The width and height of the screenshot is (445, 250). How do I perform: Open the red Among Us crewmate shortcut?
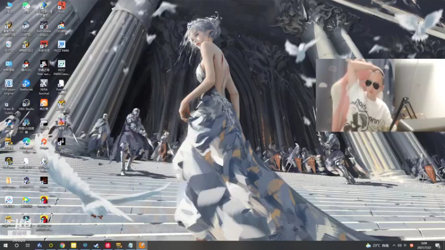pyautogui.click(x=44, y=202)
